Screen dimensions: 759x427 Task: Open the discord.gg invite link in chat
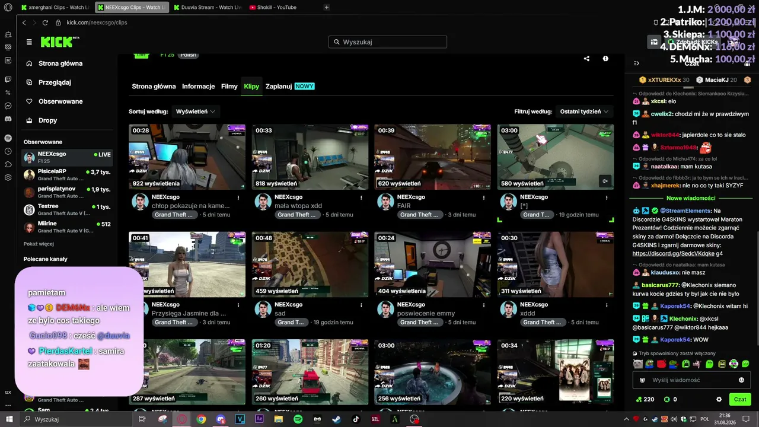click(673, 254)
